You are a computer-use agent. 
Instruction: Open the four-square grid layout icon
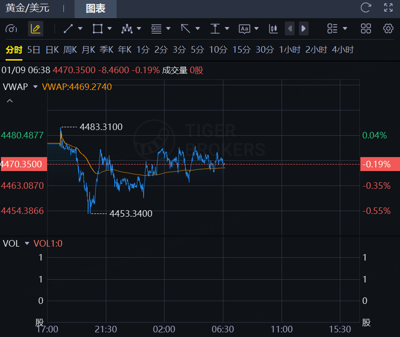pos(366,29)
